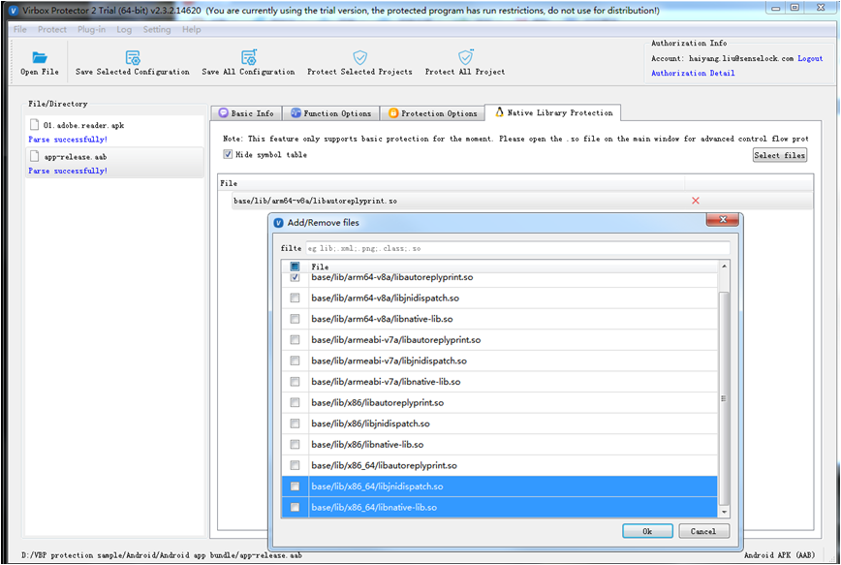The width and height of the screenshot is (841, 565).
Task: Check x86/libnative-lib.so checkbox
Action: pyautogui.click(x=295, y=444)
